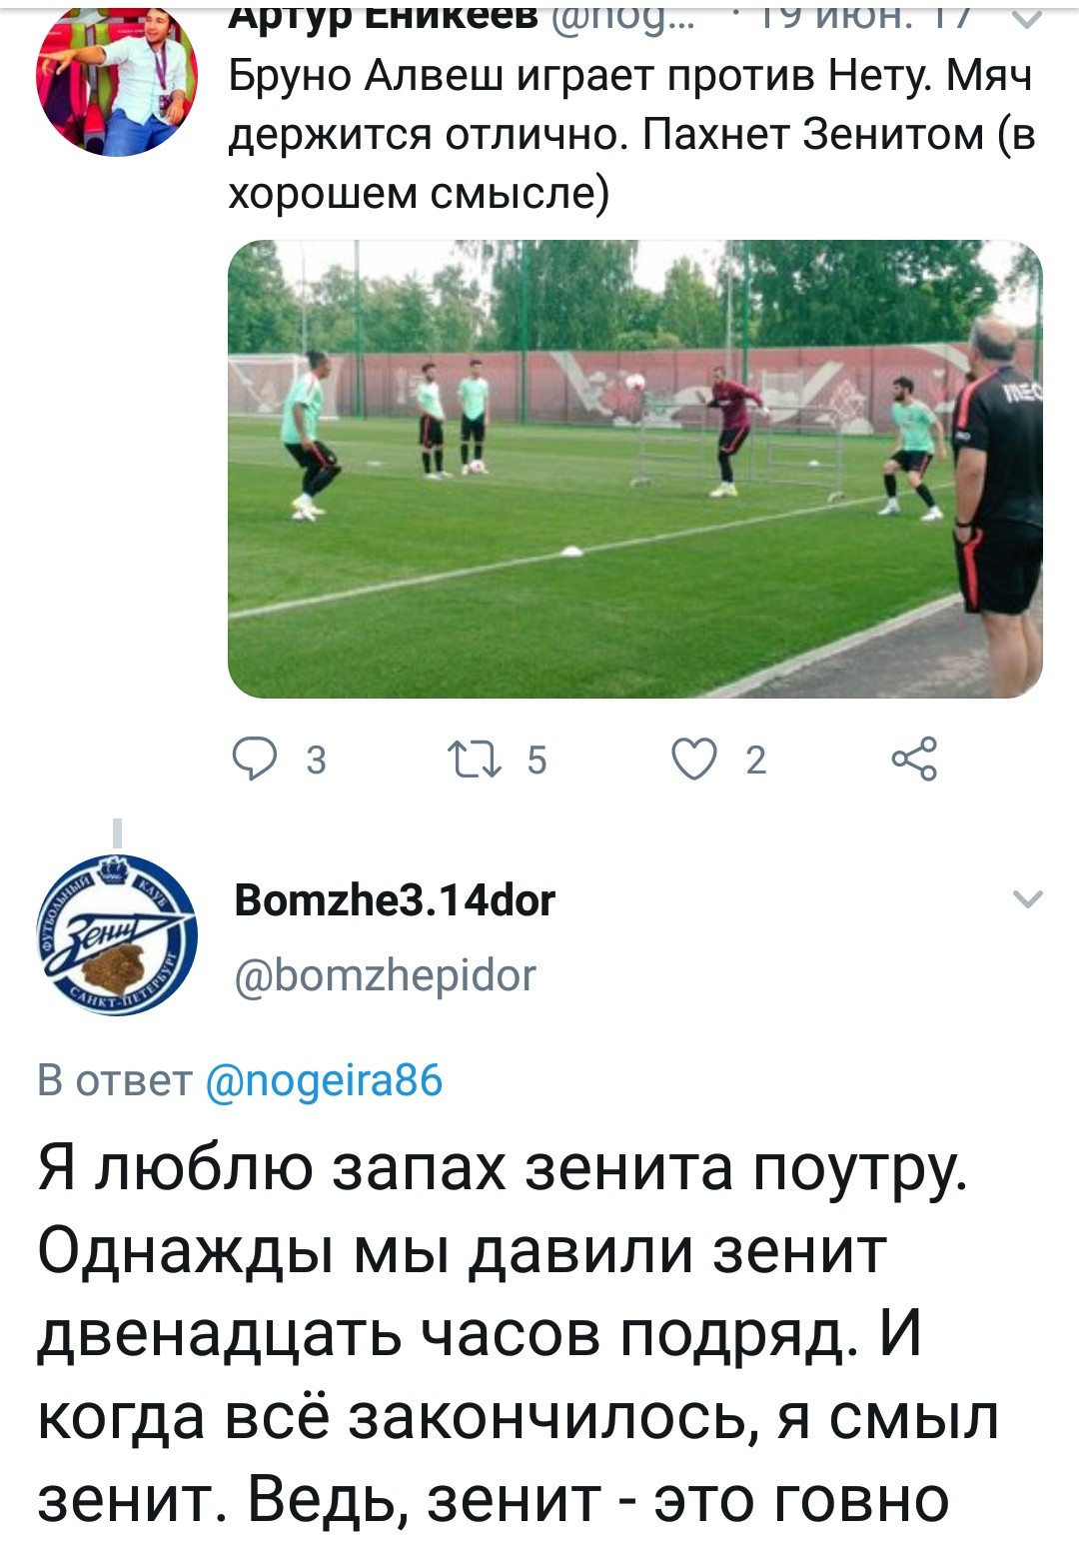1079x1545 pixels.
Task: Open the share icon under the photo
Action: (914, 759)
